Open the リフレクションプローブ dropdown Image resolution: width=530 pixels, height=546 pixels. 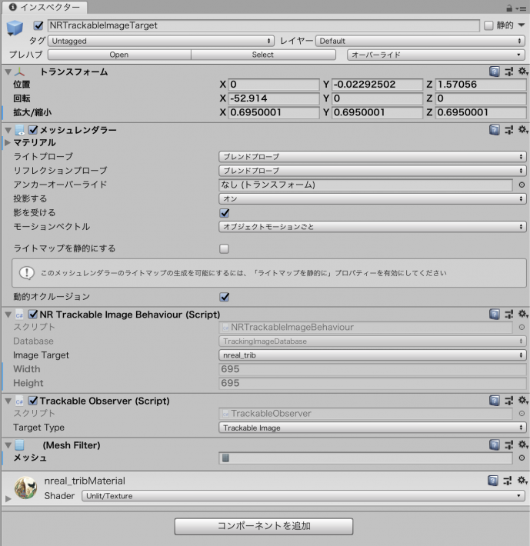tap(372, 171)
